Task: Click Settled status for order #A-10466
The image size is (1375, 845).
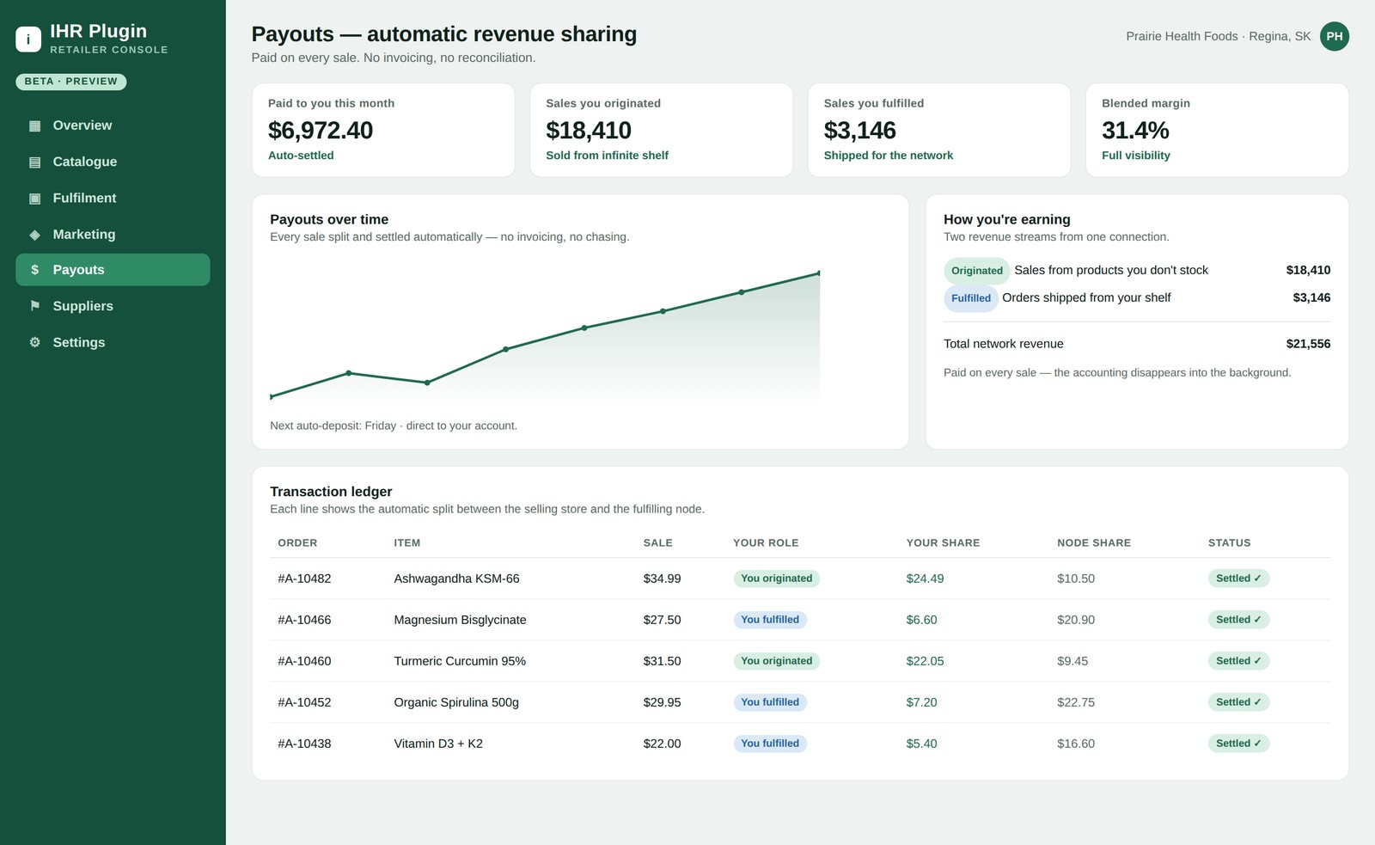Action: tap(1238, 620)
